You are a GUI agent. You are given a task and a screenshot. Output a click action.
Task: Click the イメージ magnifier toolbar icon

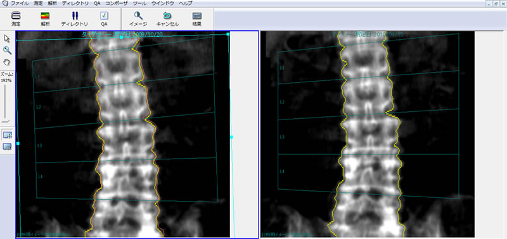[138, 15]
